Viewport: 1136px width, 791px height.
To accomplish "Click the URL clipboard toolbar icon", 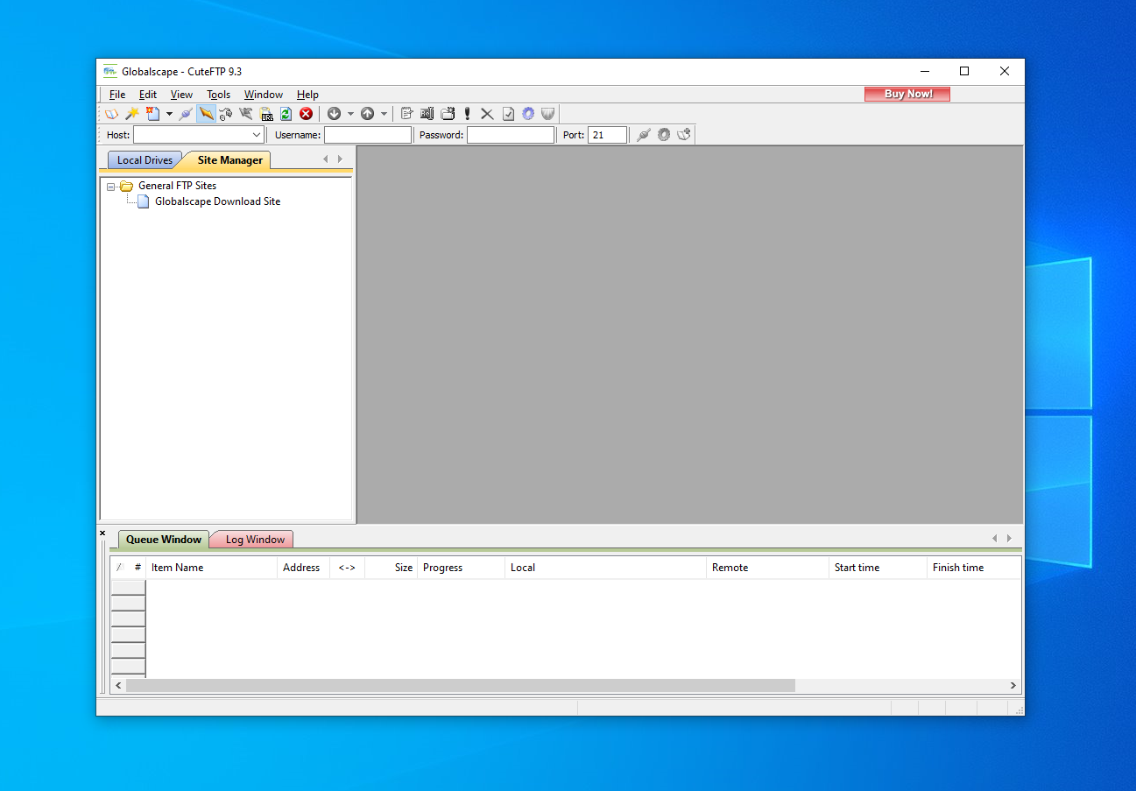I will [265, 113].
